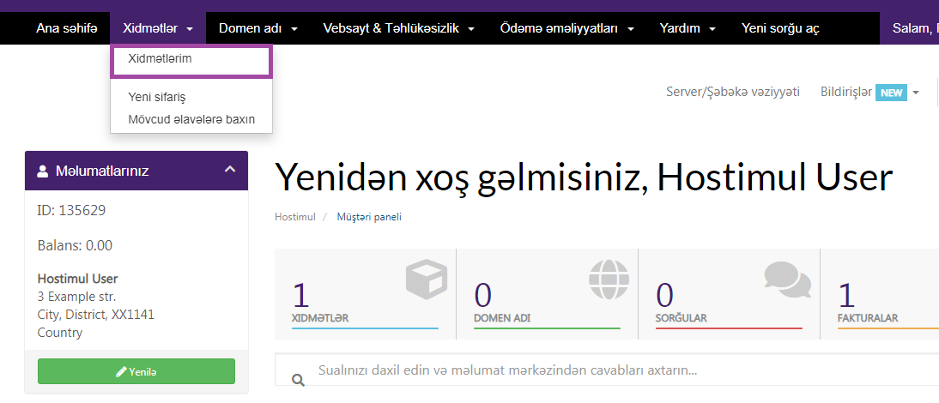Collapse the Məlumatlarınız panel
Screen dimensions: 939x403
pyautogui.click(x=229, y=170)
